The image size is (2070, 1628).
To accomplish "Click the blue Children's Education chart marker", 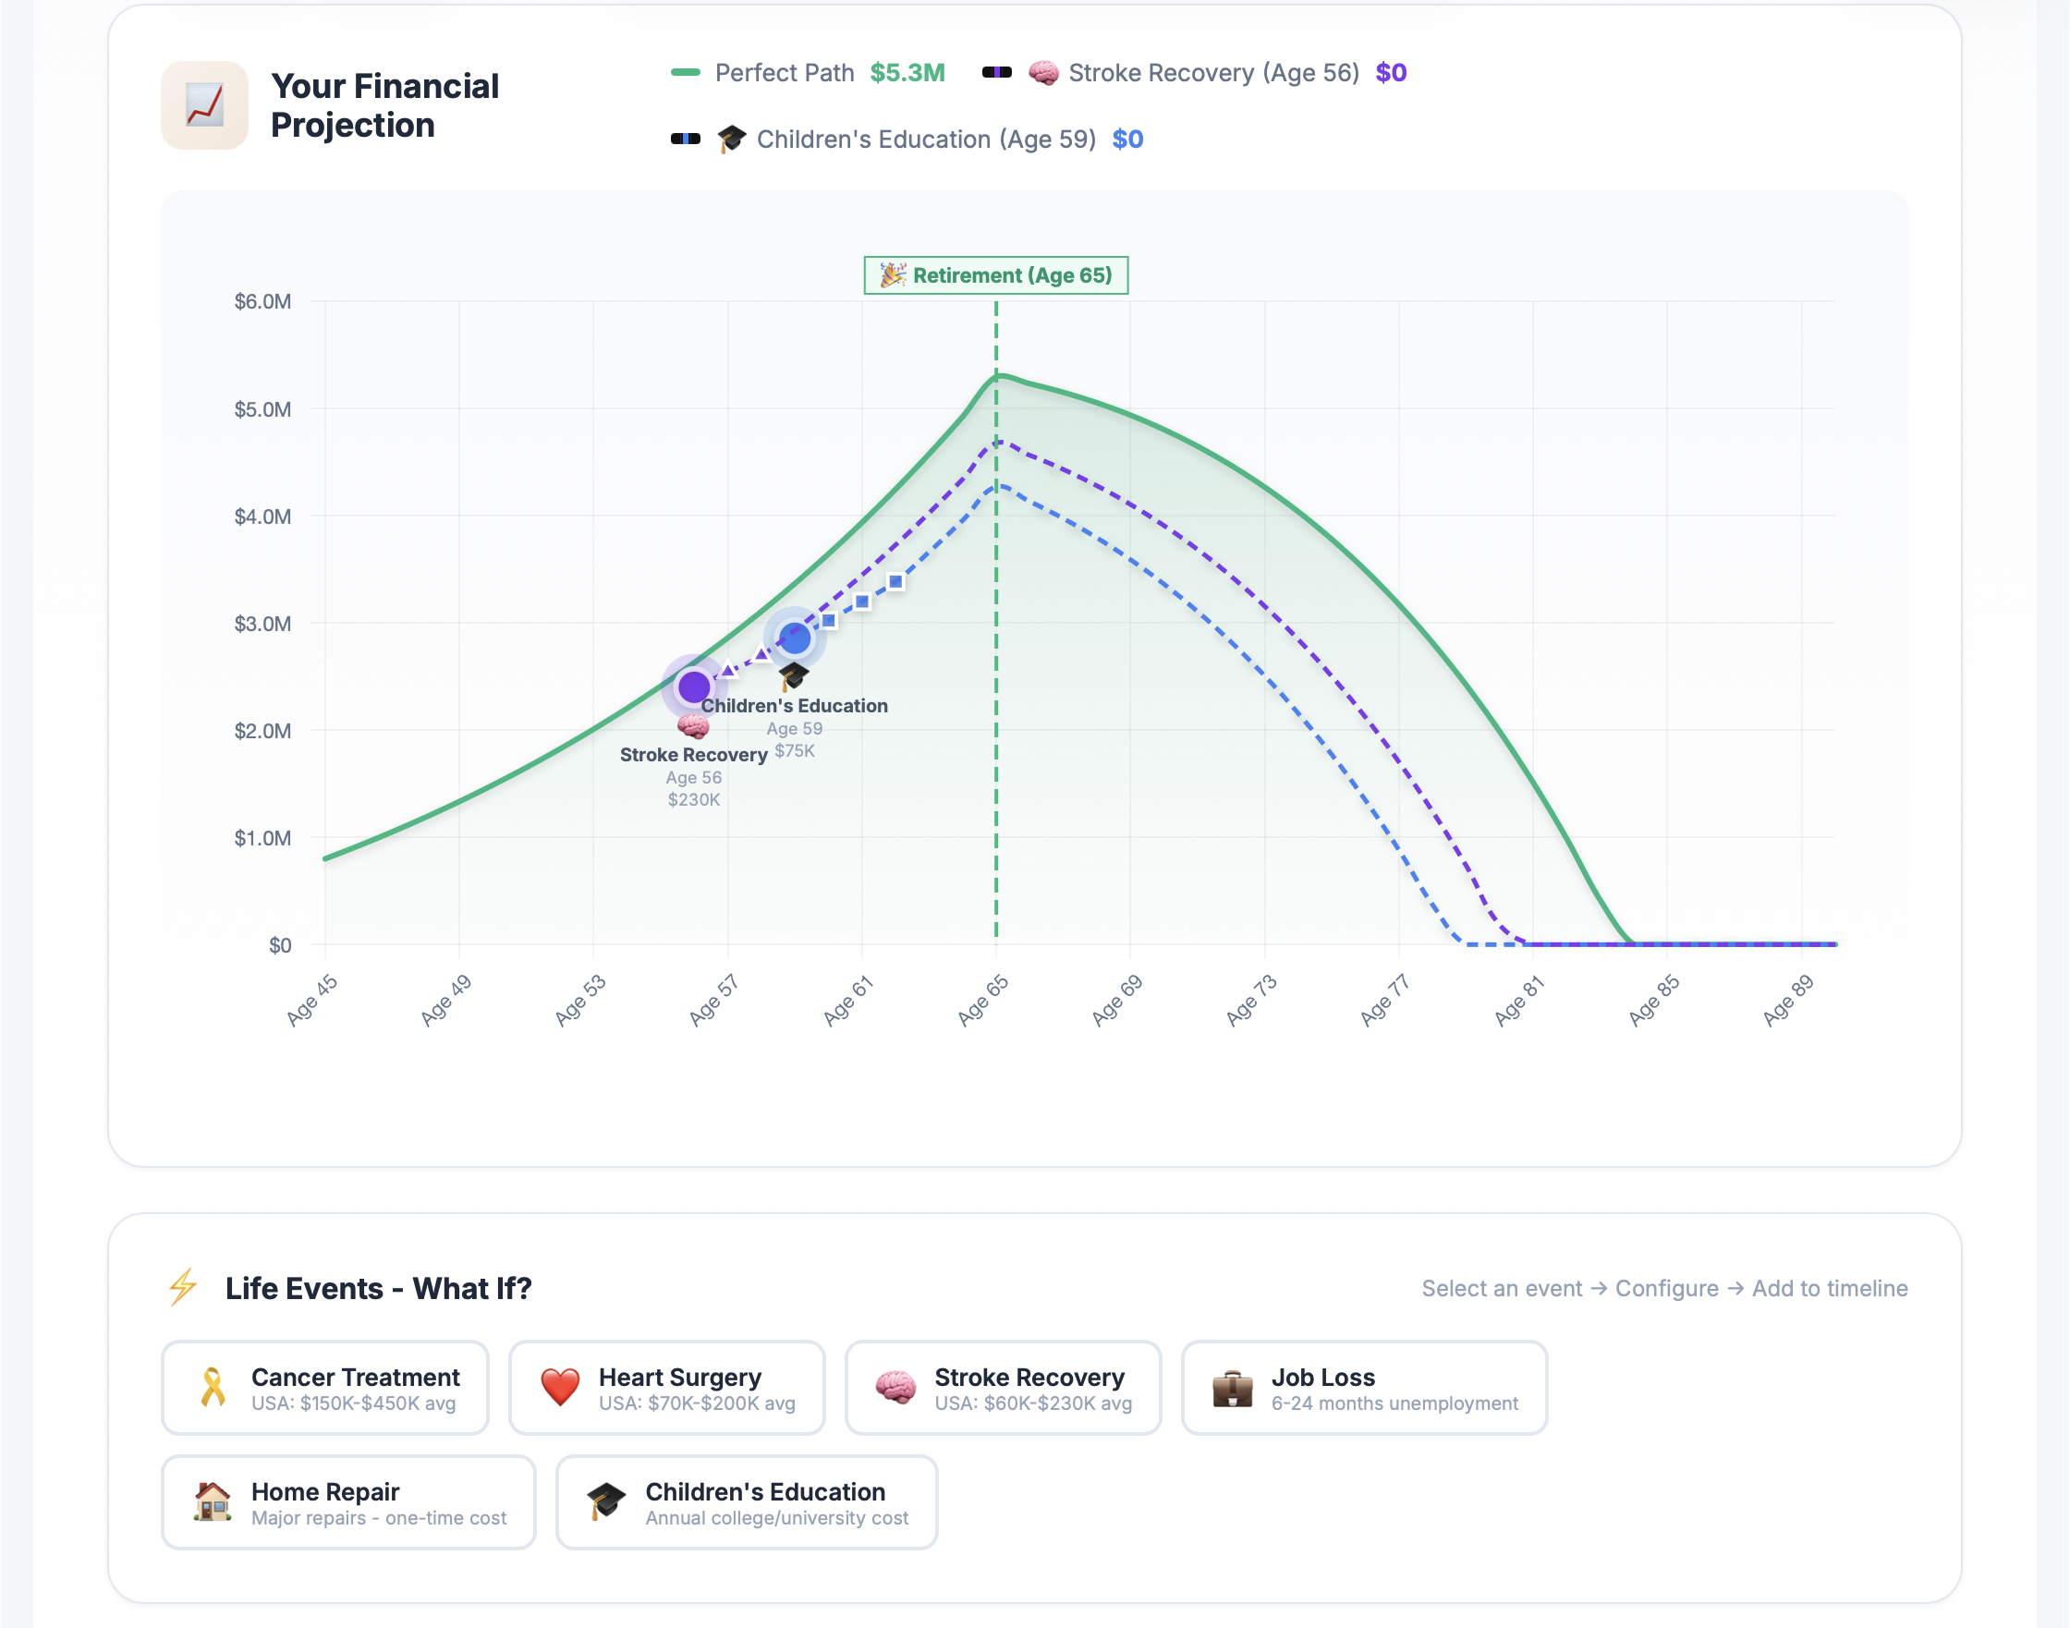I will pos(794,638).
